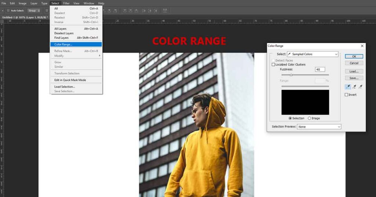Select the Image radio button
This screenshot has height=197, width=376.
(x=310, y=118)
